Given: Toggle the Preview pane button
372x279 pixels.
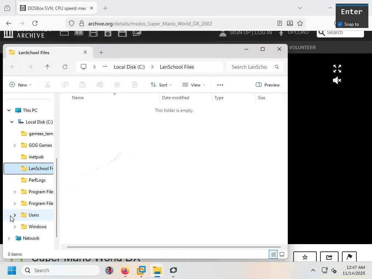Looking at the screenshot, I should [x=268, y=85].
